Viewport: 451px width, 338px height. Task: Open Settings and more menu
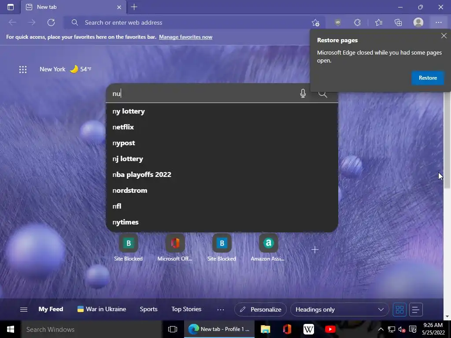coord(438,22)
